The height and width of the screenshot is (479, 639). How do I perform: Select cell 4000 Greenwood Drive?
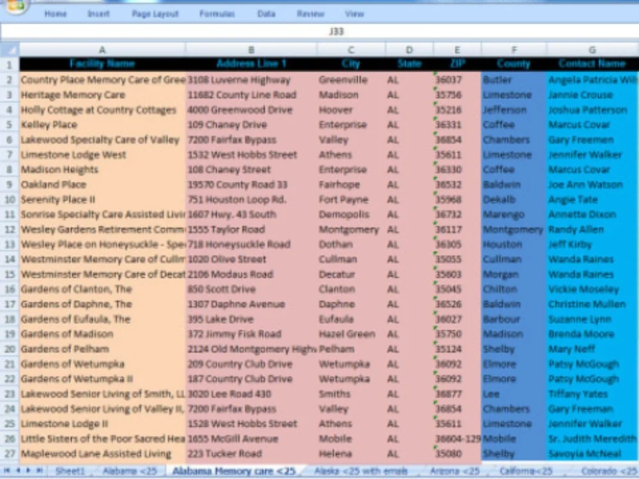point(251,110)
